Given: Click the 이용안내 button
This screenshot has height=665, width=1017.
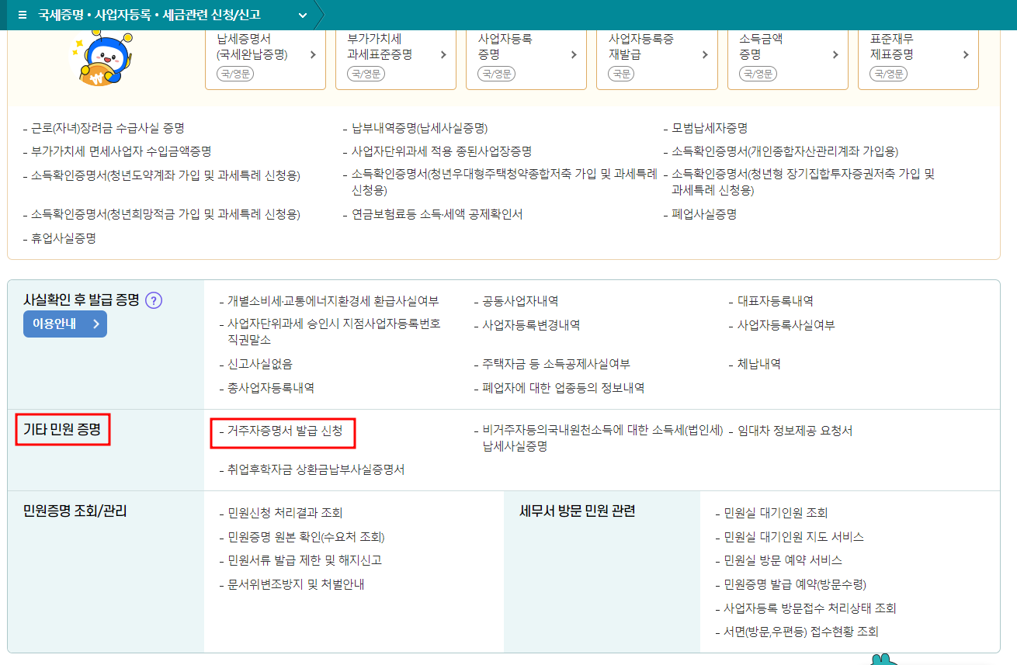Looking at the screenshot, I should coord(64,324).
